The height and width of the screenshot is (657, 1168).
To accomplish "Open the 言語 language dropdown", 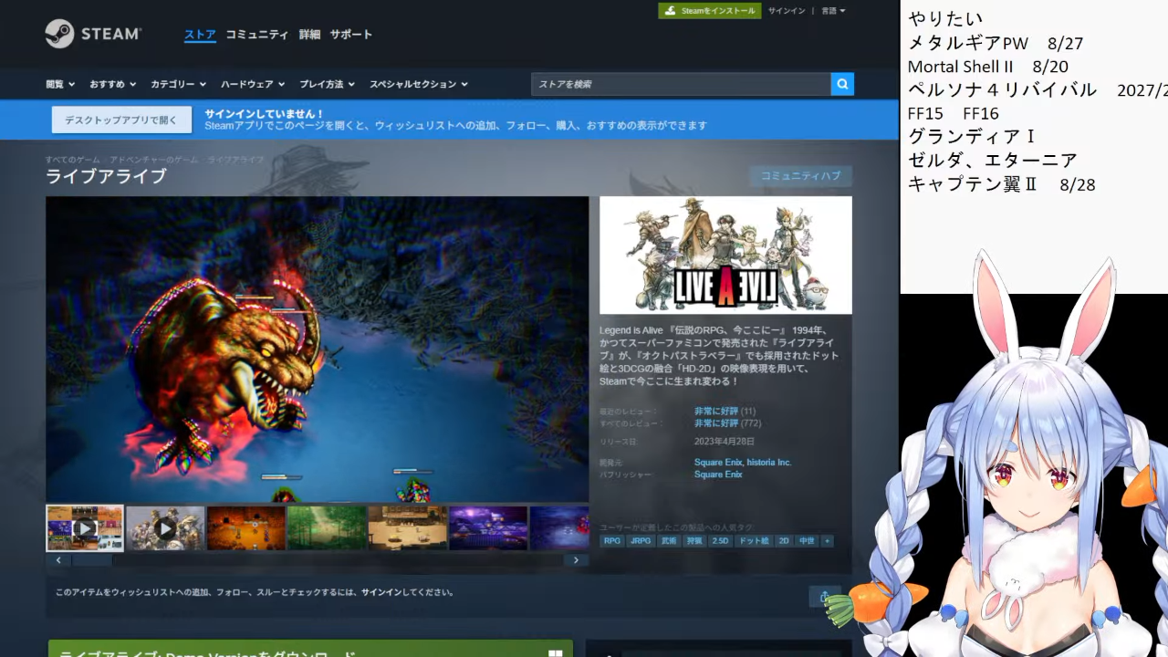I will (833, 11).
